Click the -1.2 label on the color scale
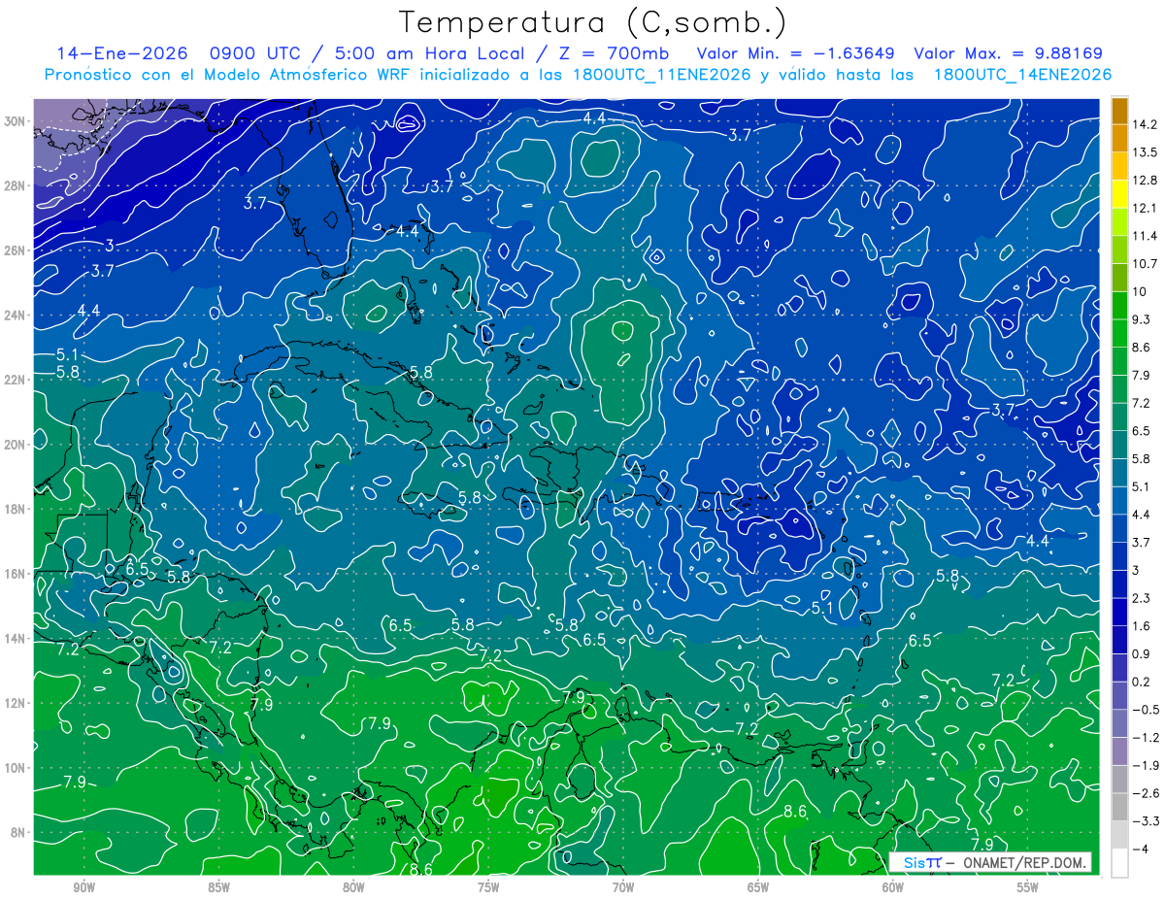Screen dimensions: 1165x900 (x=1147, y=738)
